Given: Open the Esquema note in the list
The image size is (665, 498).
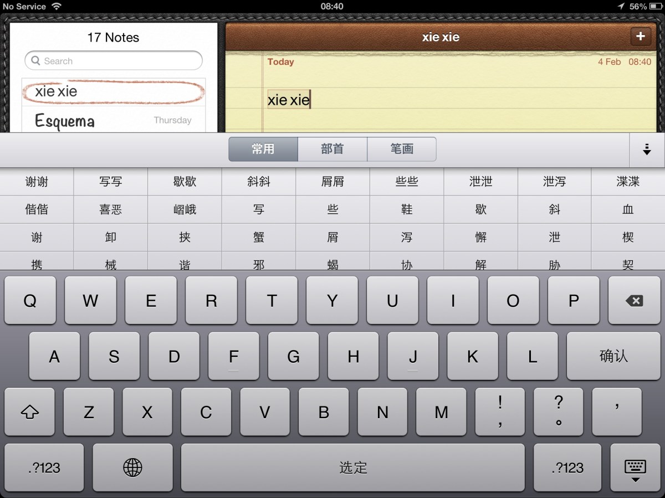Looking at the screenshot, I should [x=114, y=121].
